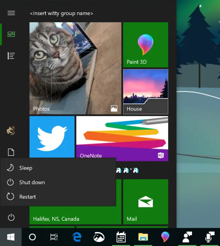Choose Sleep from the power menu
Screen dimensions: 220x246
point(58,168)
